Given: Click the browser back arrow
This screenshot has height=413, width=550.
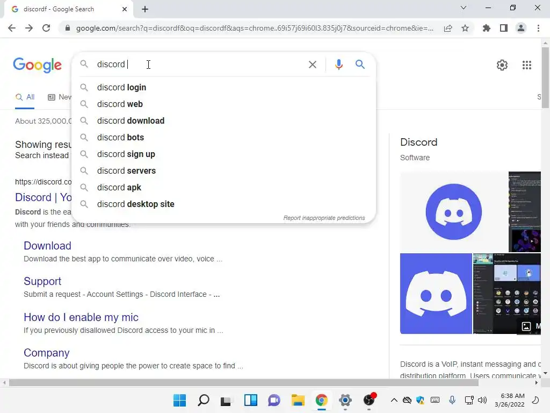Looking at the screenshot, I should (12, 28).
